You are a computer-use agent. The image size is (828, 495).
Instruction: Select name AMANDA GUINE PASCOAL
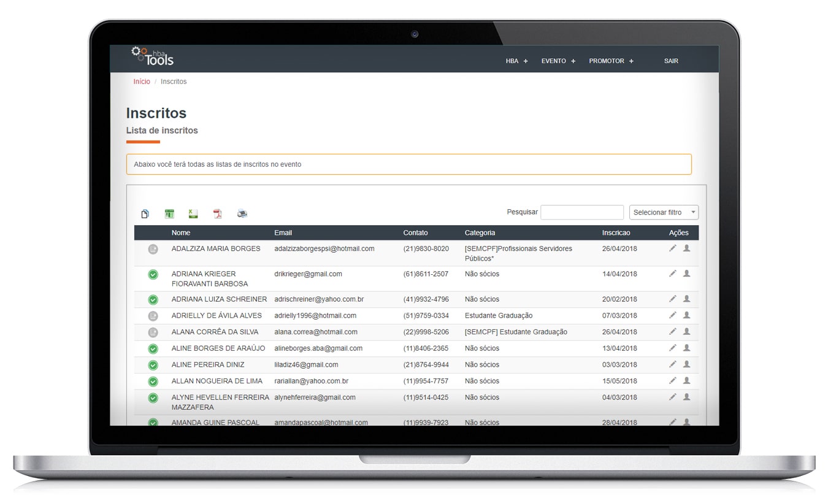point(215,423)
